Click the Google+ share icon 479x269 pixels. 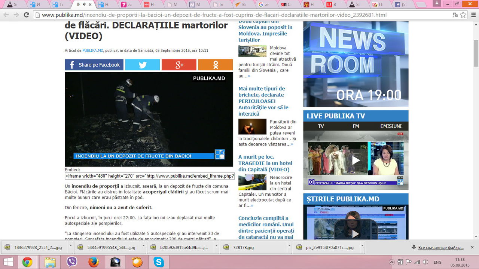pos(179,65)
